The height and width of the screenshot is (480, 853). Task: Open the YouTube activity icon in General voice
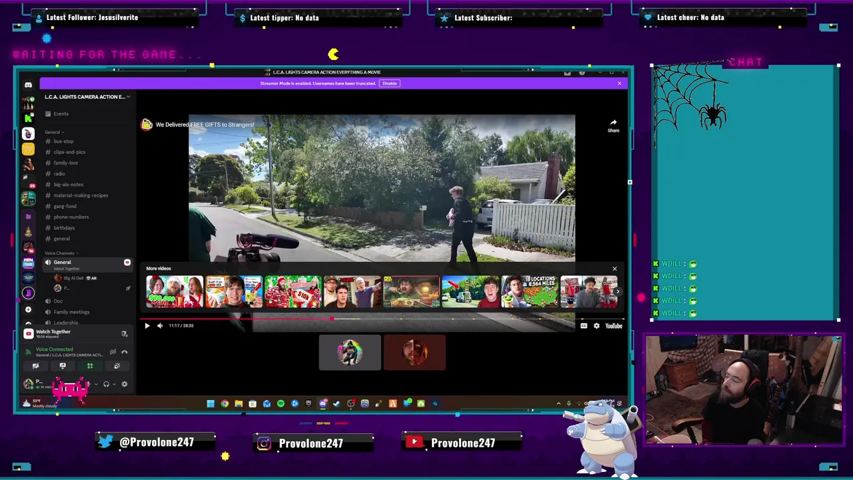127,263
